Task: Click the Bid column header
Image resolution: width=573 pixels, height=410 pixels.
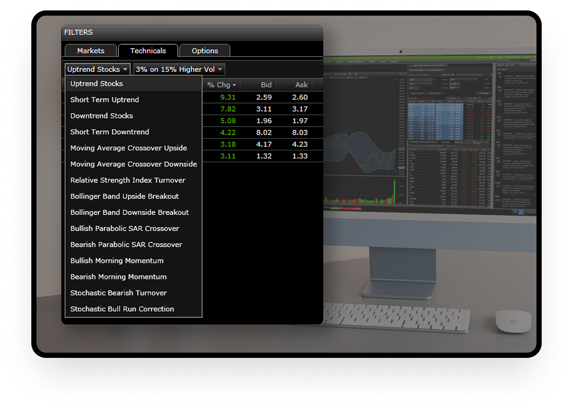Action: coord(266,85)
